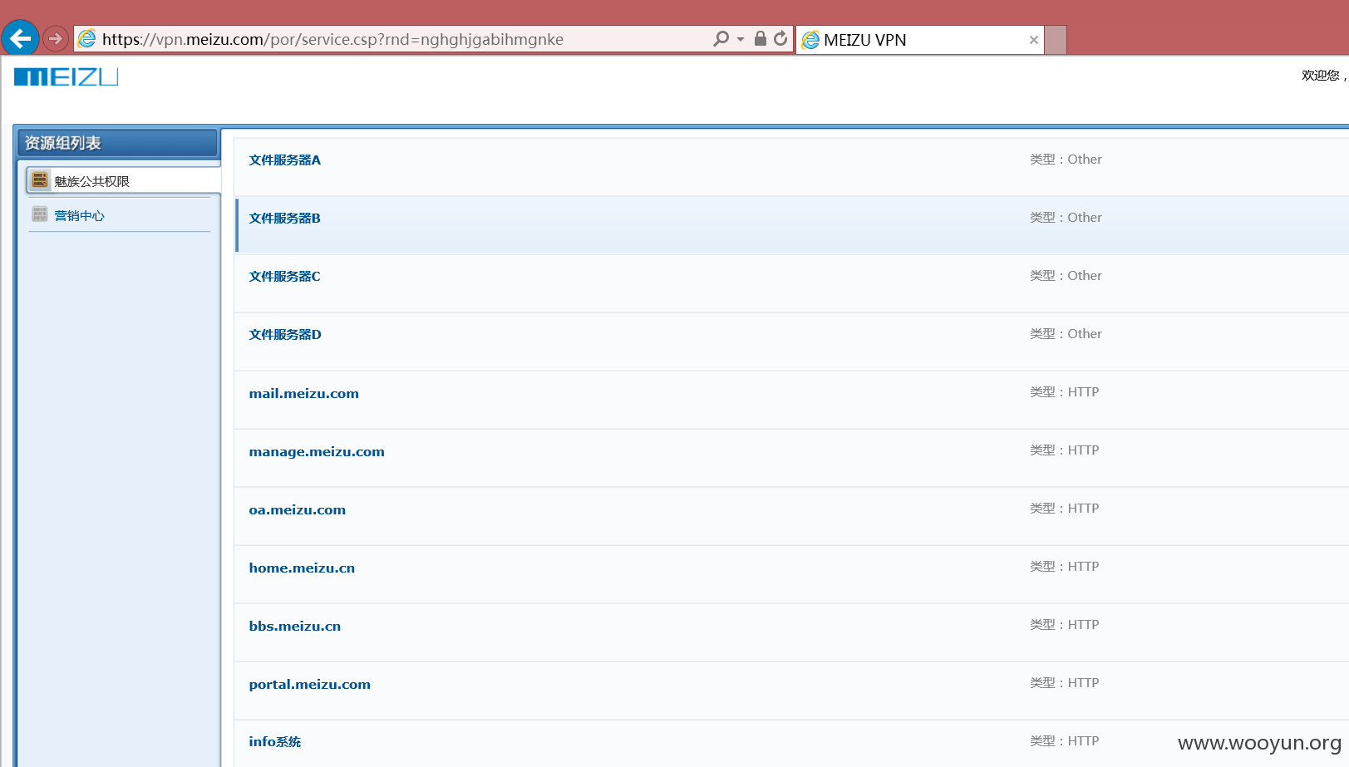The width and height of the screenshot is (1349, 767).
Task: Open a new tab button
Action: [1056, 40]
